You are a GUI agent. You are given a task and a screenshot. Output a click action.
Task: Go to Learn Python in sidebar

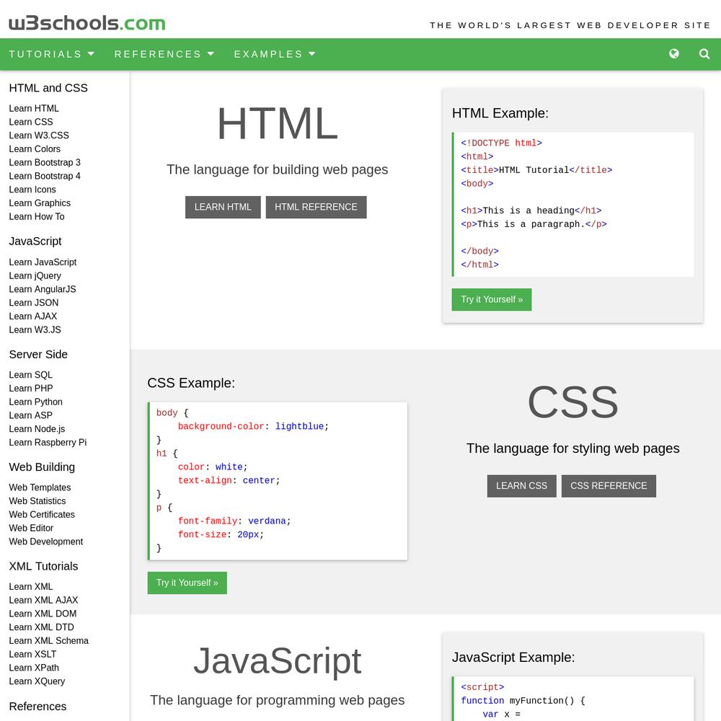(36, 402)
